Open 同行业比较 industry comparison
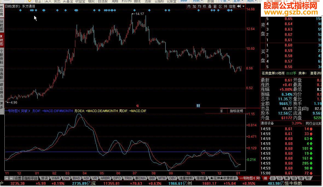323x187 pixels. [x=313, y=123]
